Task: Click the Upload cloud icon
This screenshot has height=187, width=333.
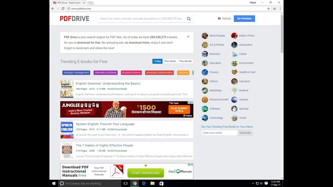Action: point(219,18)
